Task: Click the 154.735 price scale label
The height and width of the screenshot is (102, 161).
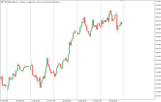Action: click(158, 33)
